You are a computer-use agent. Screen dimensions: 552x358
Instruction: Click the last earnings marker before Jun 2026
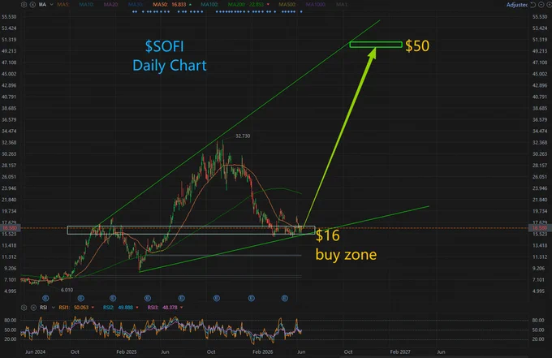pyautogui.click(x=284, y=298)
